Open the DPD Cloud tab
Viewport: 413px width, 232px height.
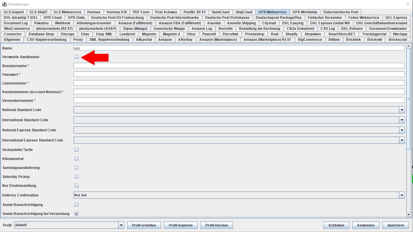53,18
